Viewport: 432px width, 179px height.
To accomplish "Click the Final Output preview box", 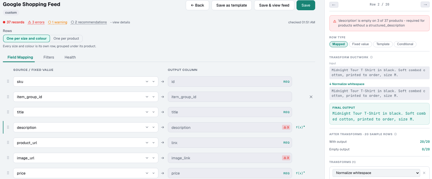I will (x=379, y=114).
